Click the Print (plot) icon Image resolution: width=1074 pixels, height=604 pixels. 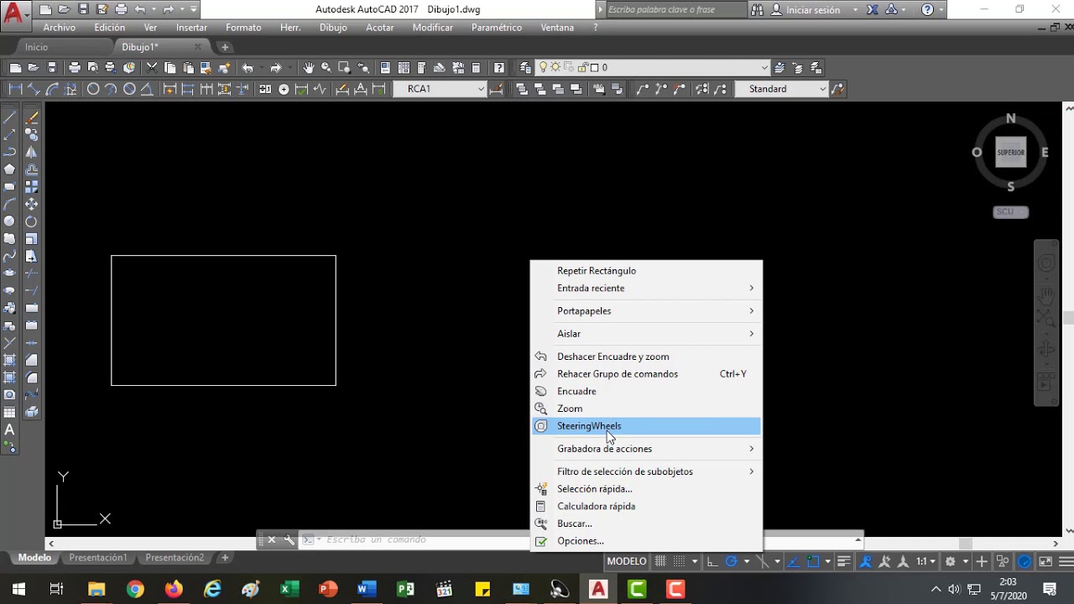75,68
